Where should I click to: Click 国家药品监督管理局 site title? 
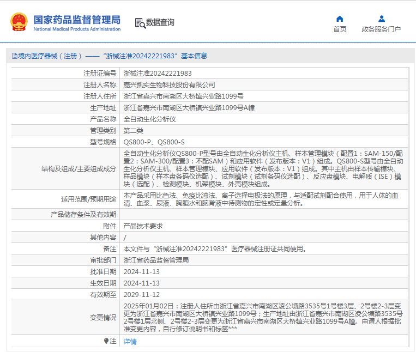77,20
